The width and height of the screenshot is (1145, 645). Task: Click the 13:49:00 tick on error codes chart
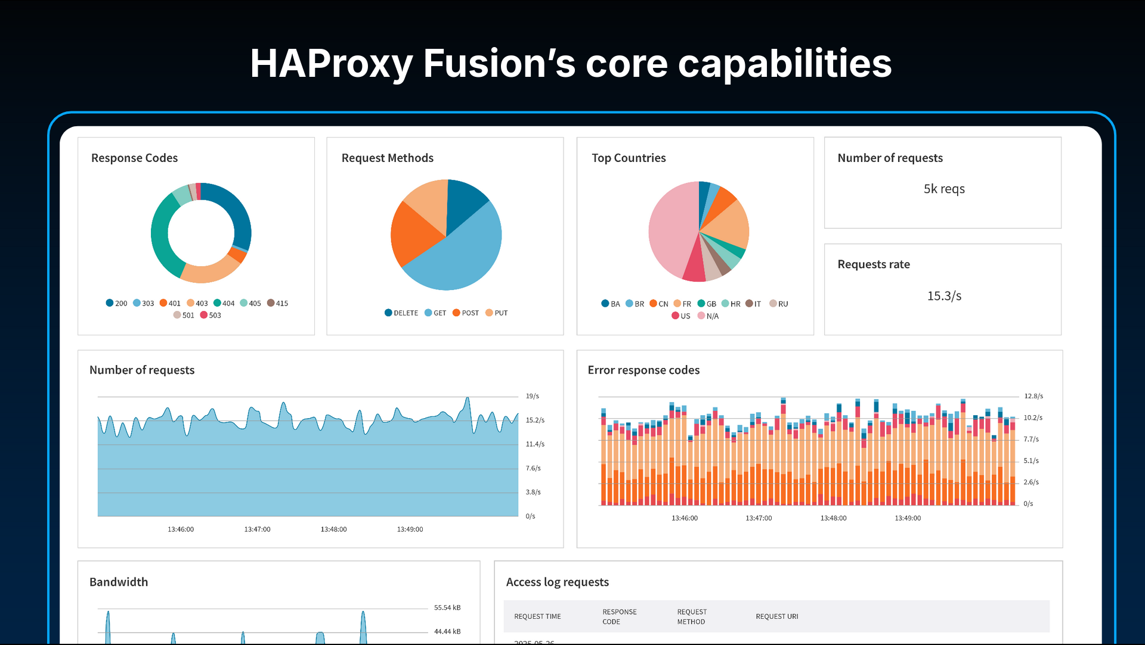(908, 518)
